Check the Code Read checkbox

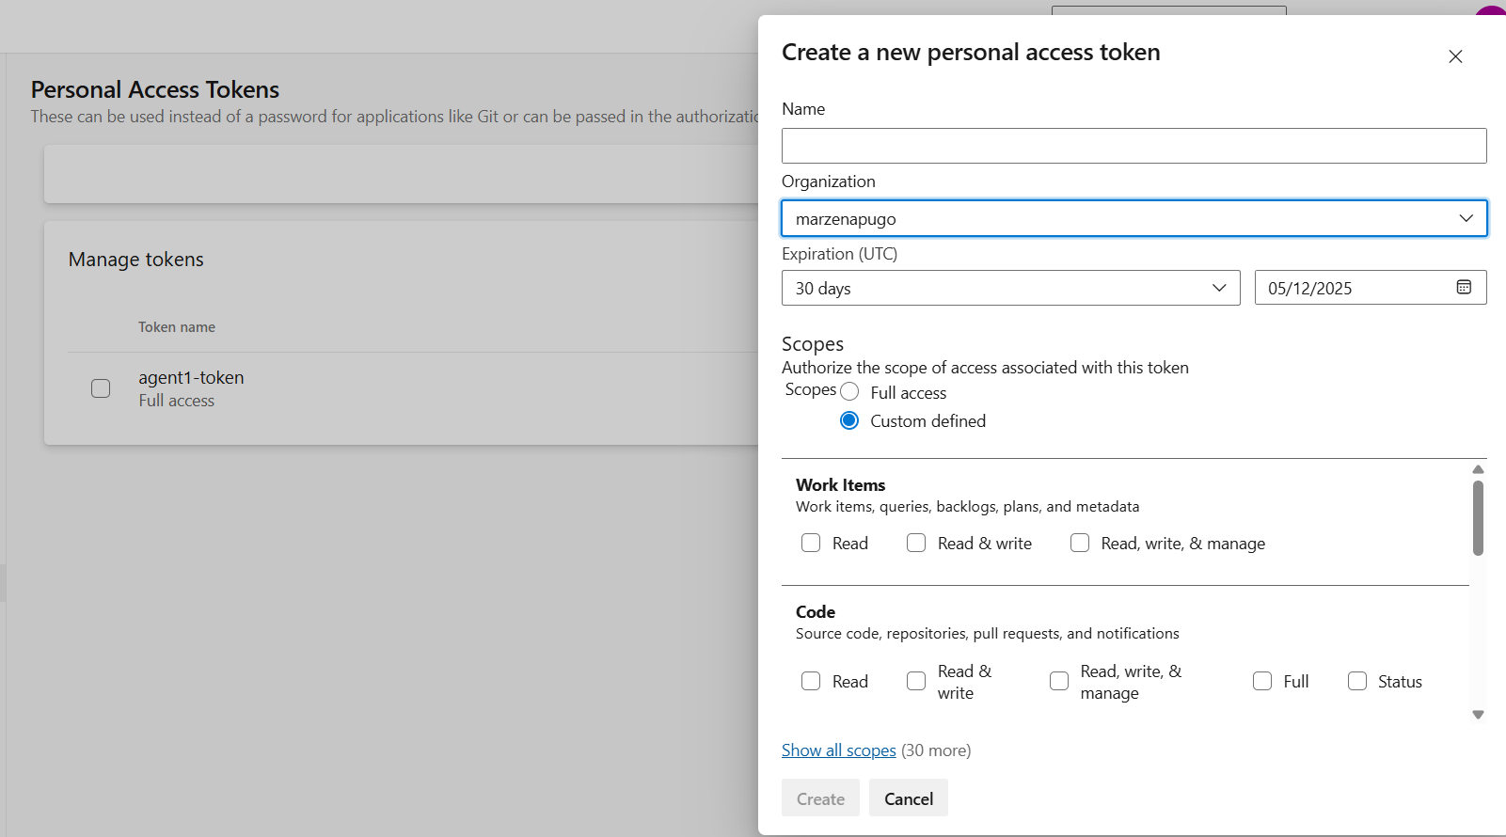click(x=811, y=681)
